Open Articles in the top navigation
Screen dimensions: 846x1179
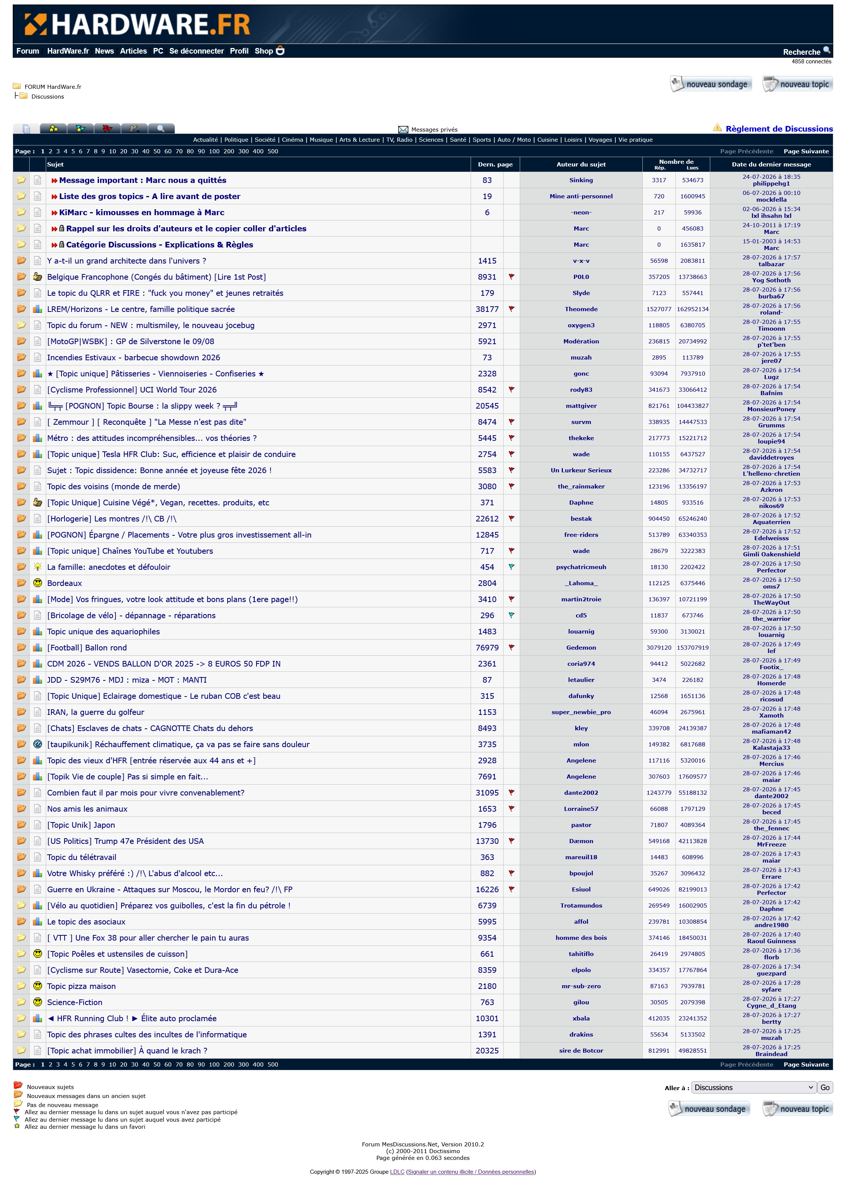tap(133, 51)
